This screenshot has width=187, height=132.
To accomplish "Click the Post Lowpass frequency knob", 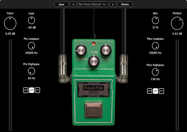I will click(156, 46).
